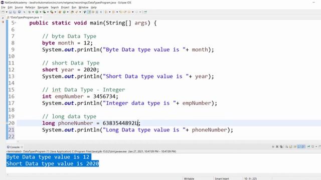Open the Run launch dropdown arrow
Screen dimensions: 321x180
[40, 12]
